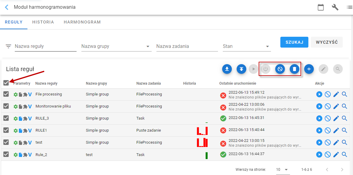The height and width of the screenshot is (175, 353).
Task: View details of the RULE1 rule
Action: pos(345,130)
